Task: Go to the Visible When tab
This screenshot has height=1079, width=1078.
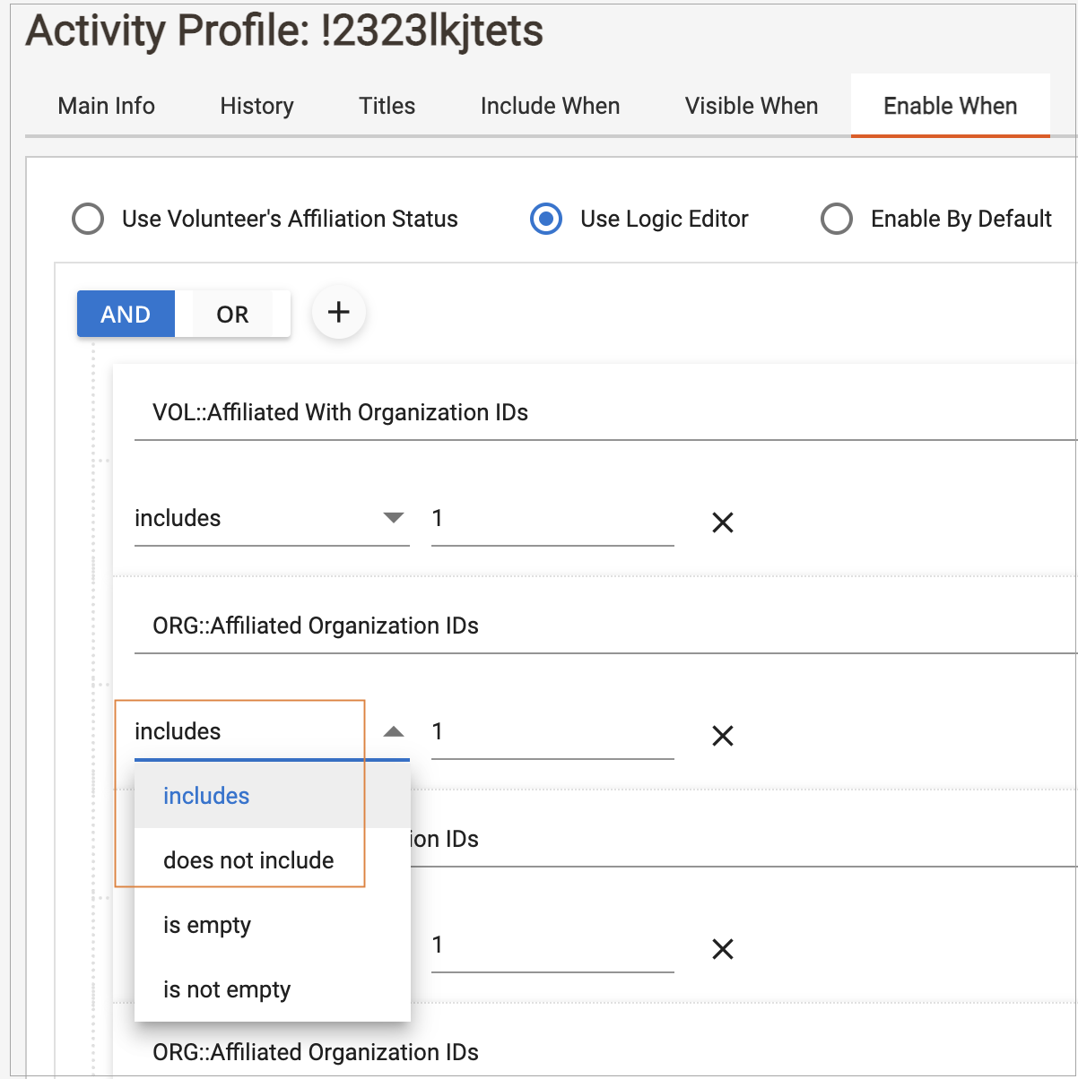Action: 751,106
